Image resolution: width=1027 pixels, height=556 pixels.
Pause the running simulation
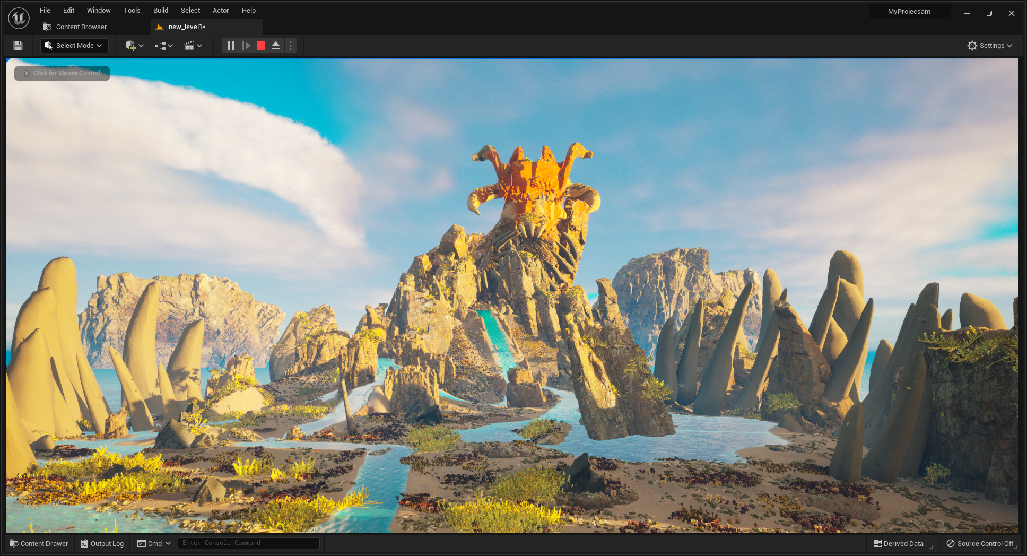coord(231,46)
